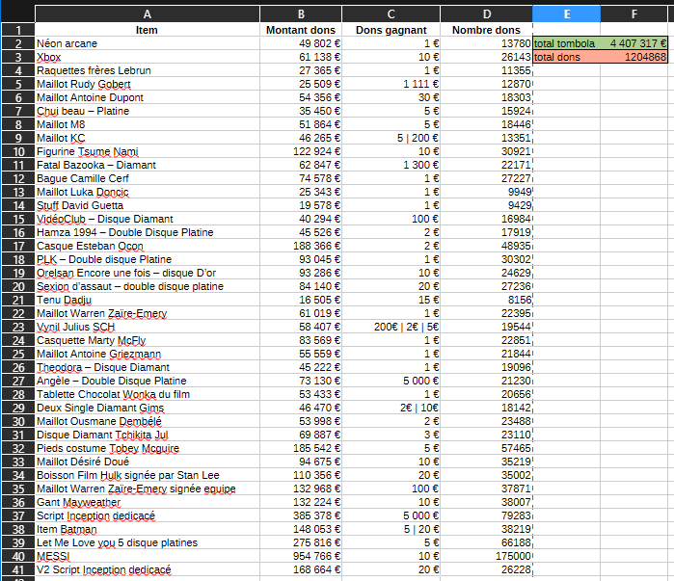Click 'Orelsan Encore une fois' cell

point(147,273)
